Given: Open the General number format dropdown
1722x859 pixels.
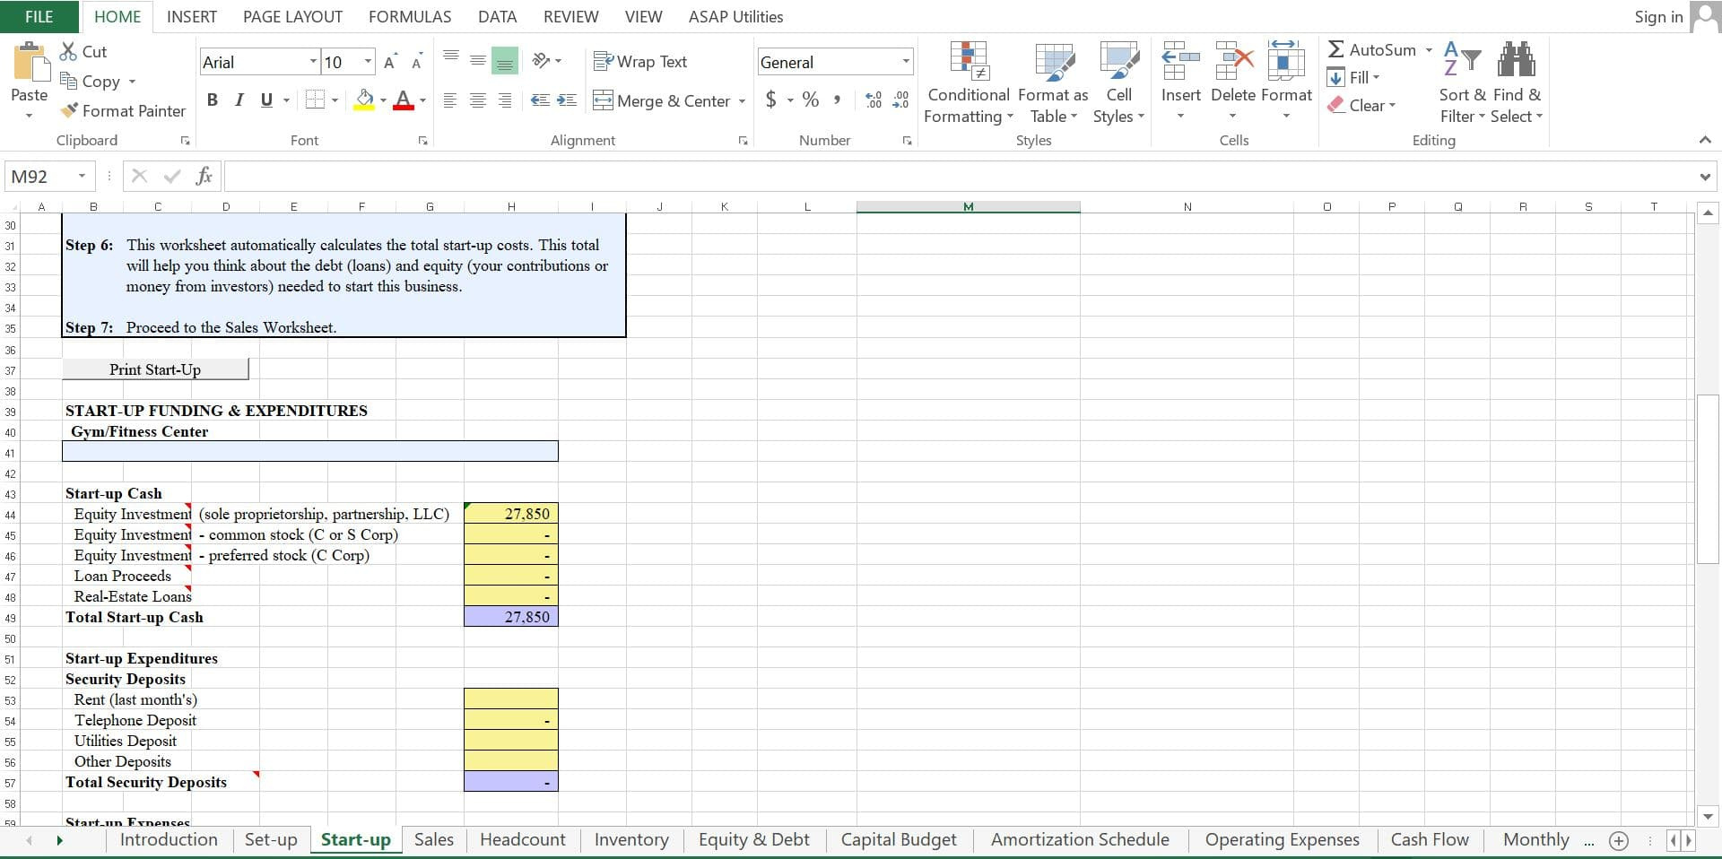Looking at the screenshot, I should tap(906, 62).
